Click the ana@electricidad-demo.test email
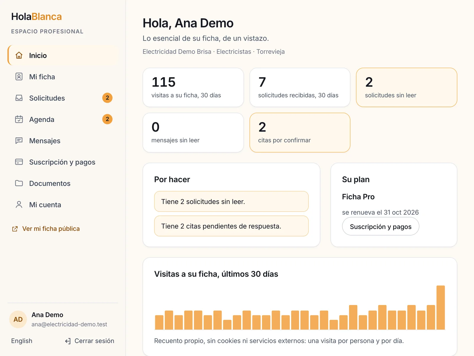 click(x=69, y=324)
